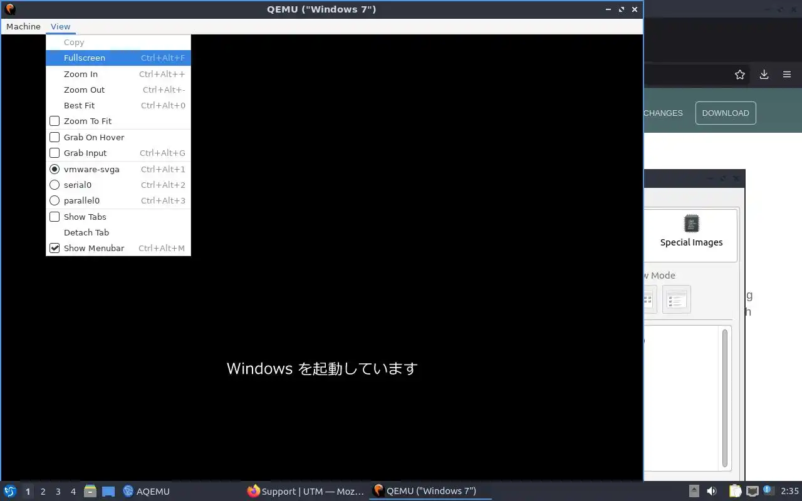Click the Firefox bookmark star icon

tap(740, 75)
